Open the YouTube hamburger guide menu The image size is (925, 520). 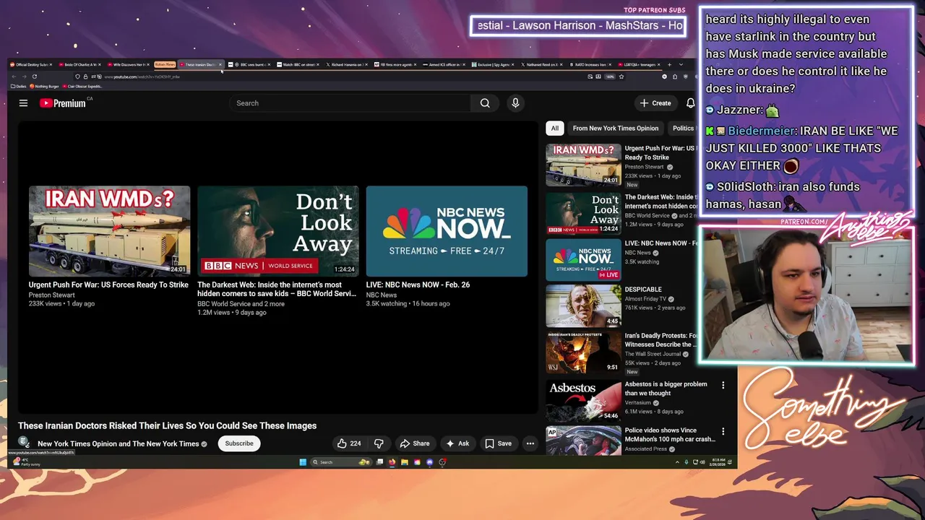23,103
